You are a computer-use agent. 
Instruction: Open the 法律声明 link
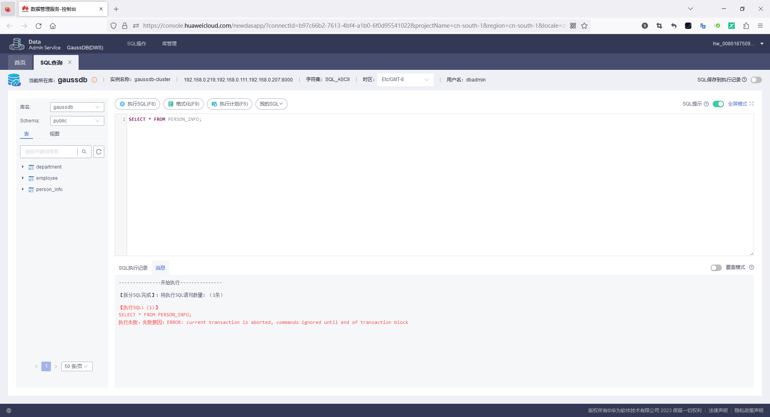tap(718, 411)
